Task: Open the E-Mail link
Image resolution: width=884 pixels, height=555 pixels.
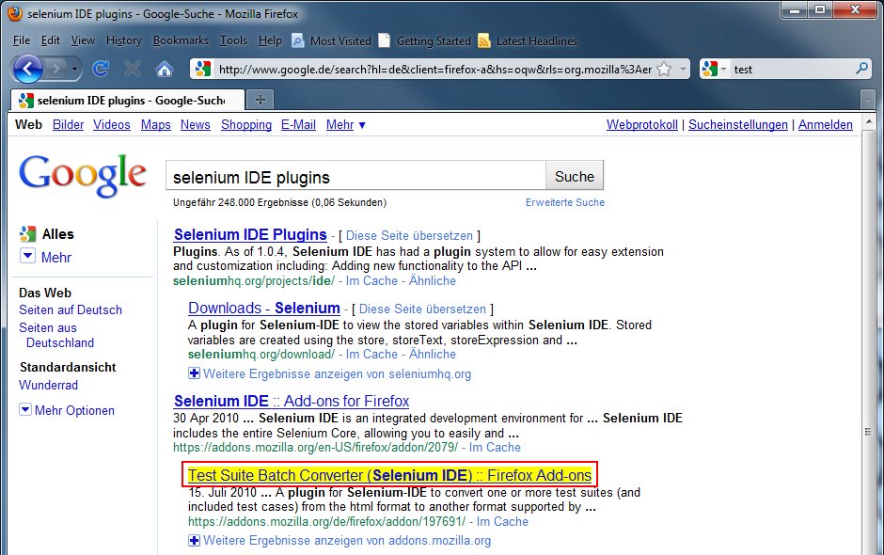Action: point(298,125)
